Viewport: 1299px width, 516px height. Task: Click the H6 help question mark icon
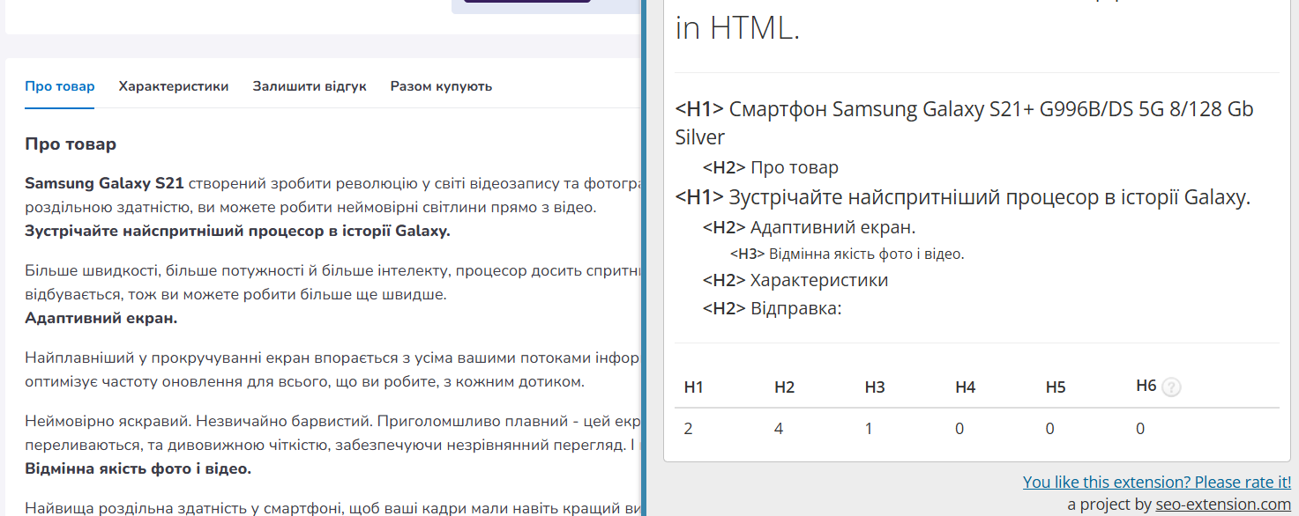click(x=1171, y=387)
